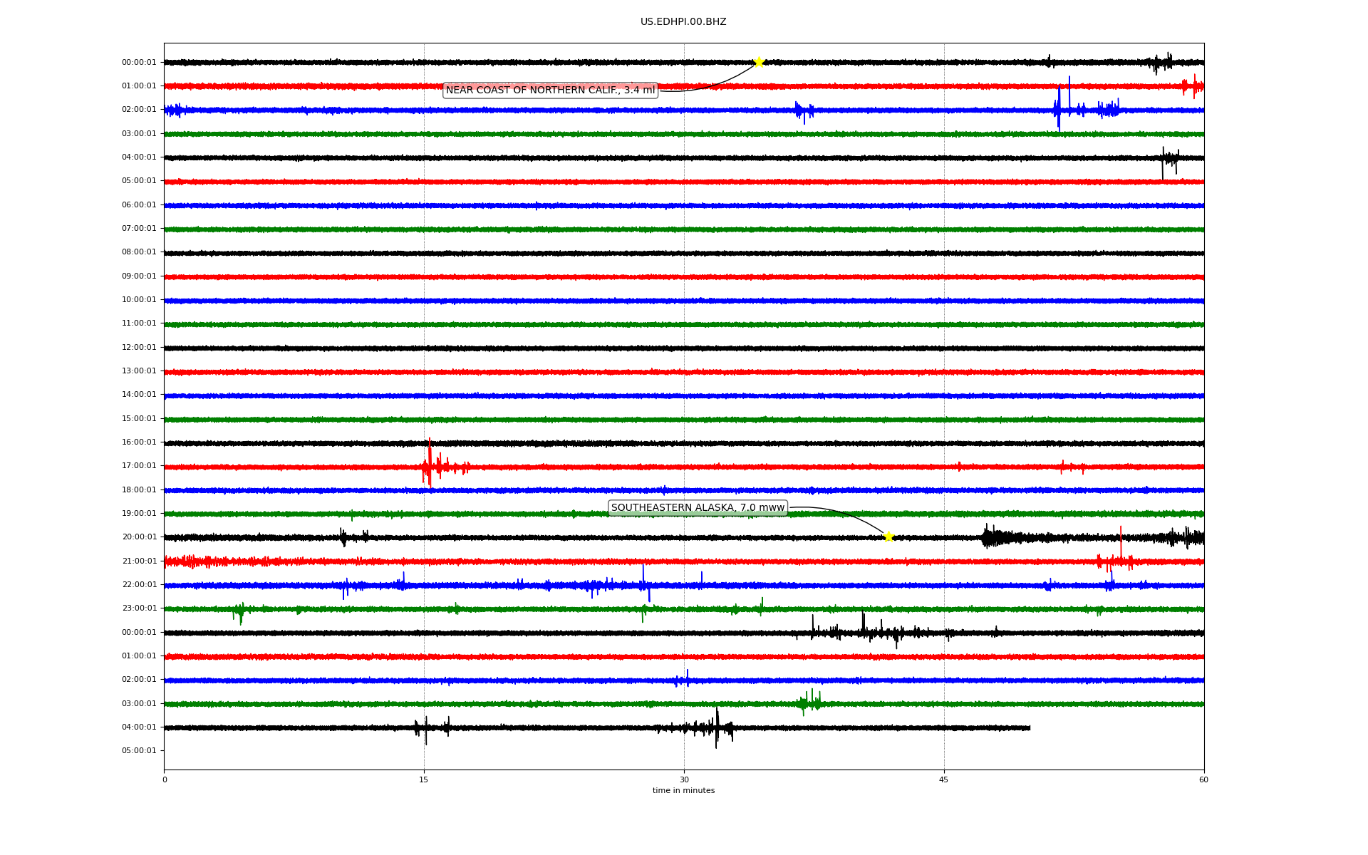Click the 12:00:01 trace time label

[x=139, y=348]
